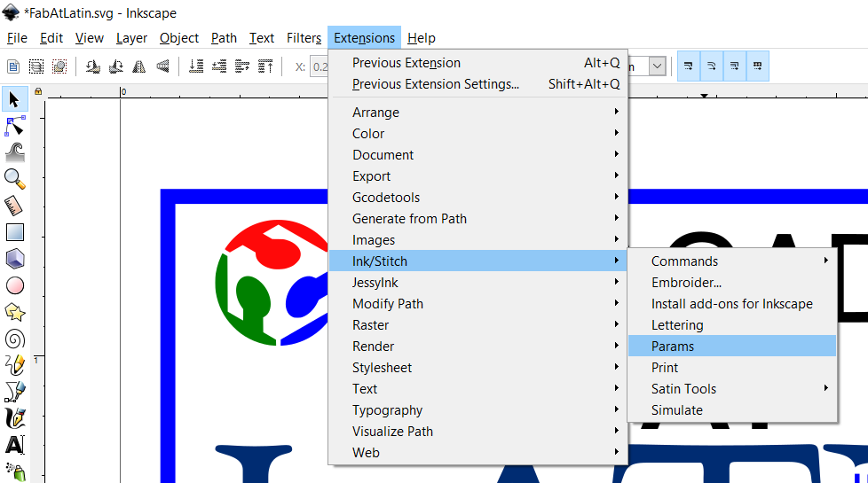Expand the Arrange submenu
The width and height of the screenshot is (868, 483).
(477, 113)
